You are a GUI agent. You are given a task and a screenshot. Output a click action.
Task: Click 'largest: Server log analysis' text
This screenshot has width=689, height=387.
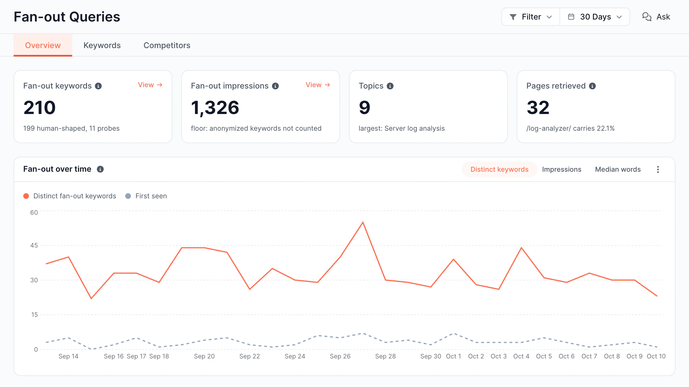click(402, 128)
